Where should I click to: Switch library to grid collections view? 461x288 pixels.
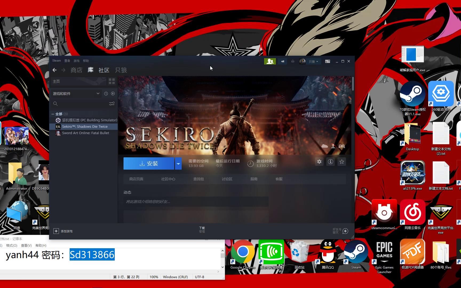click(112, 81)
